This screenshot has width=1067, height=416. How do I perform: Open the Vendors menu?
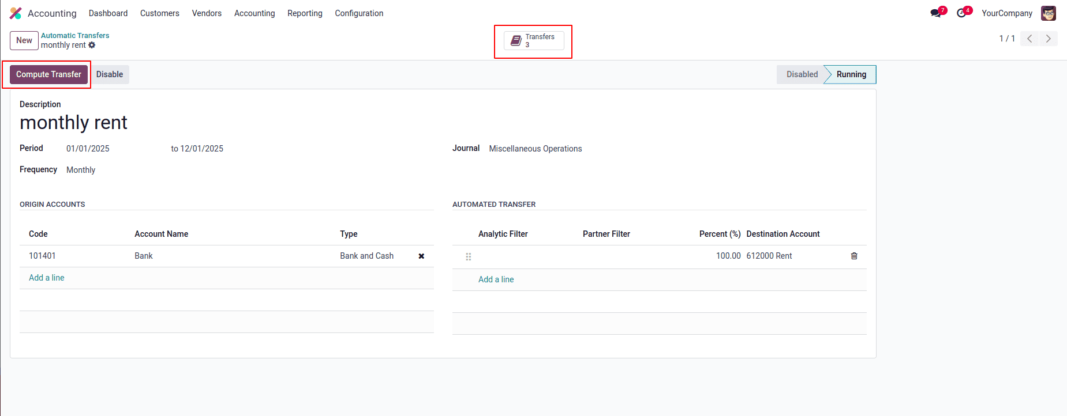pyautogui.click(x=207, y=13)
